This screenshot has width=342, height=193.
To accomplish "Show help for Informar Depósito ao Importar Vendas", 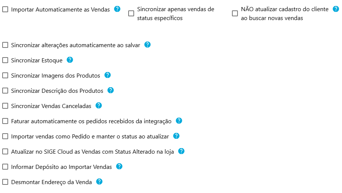I will pos(119,166).
